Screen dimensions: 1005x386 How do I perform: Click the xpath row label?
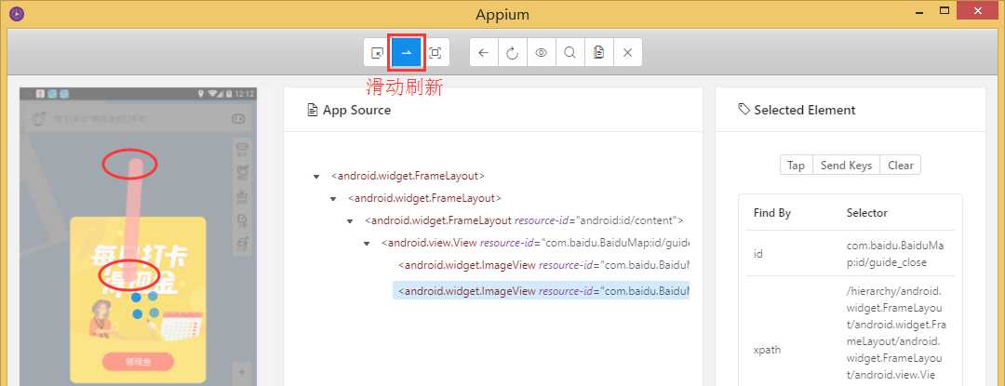pyautogui.click(x=767, y=350)
